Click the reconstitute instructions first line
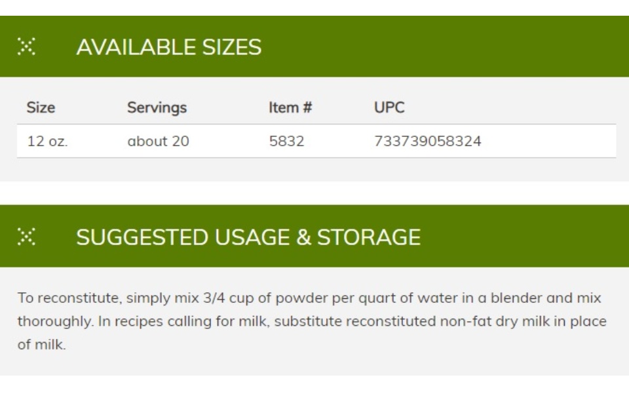Screen dimensions: 629x409 [309, 298]
